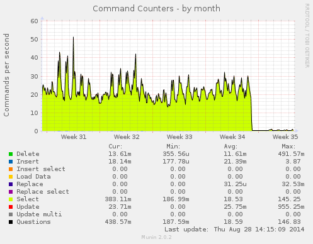Click the red Update legend swatch
Viewport: 313px width, 244px height.
[11, 207]
